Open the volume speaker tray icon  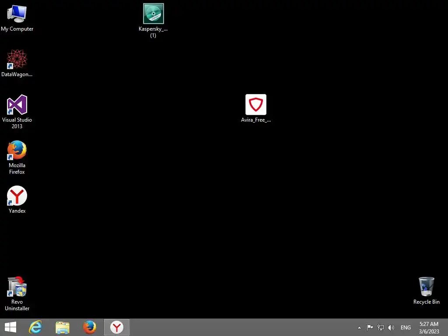point(391,327)
